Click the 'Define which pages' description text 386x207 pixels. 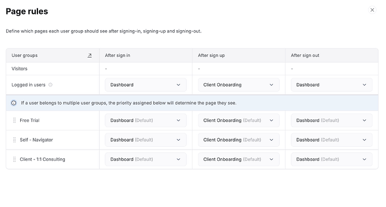tap(103, 31)
